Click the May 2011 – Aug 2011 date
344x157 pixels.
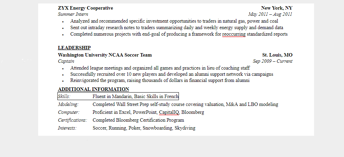[270, 14]
